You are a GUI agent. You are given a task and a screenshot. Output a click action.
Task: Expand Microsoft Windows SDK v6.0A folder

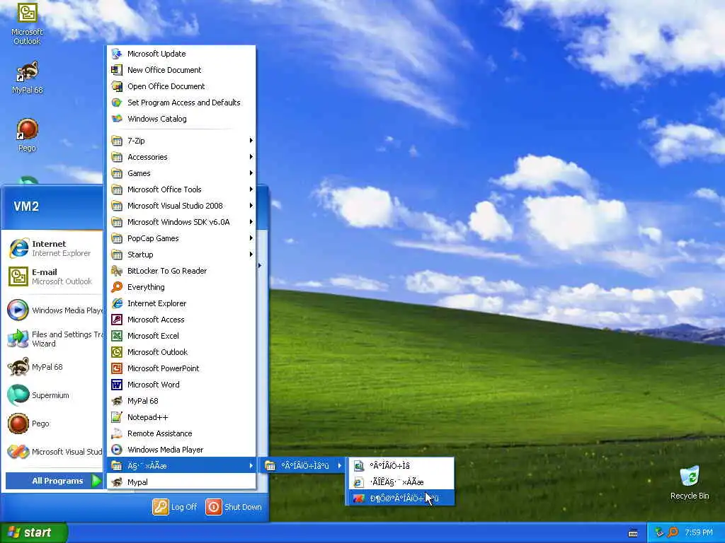181,222
